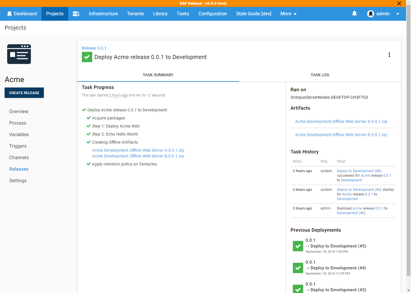Open the Configuration menu item

pos(213,14)
